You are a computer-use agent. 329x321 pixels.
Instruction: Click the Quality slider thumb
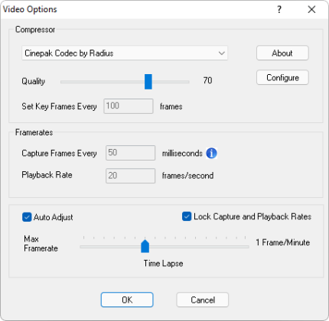(x=148, y=82)
